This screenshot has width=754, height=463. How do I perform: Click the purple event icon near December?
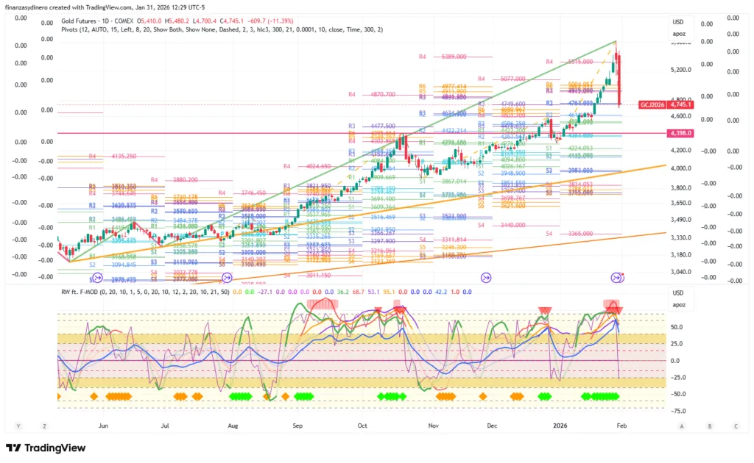[x=486, y=278]
